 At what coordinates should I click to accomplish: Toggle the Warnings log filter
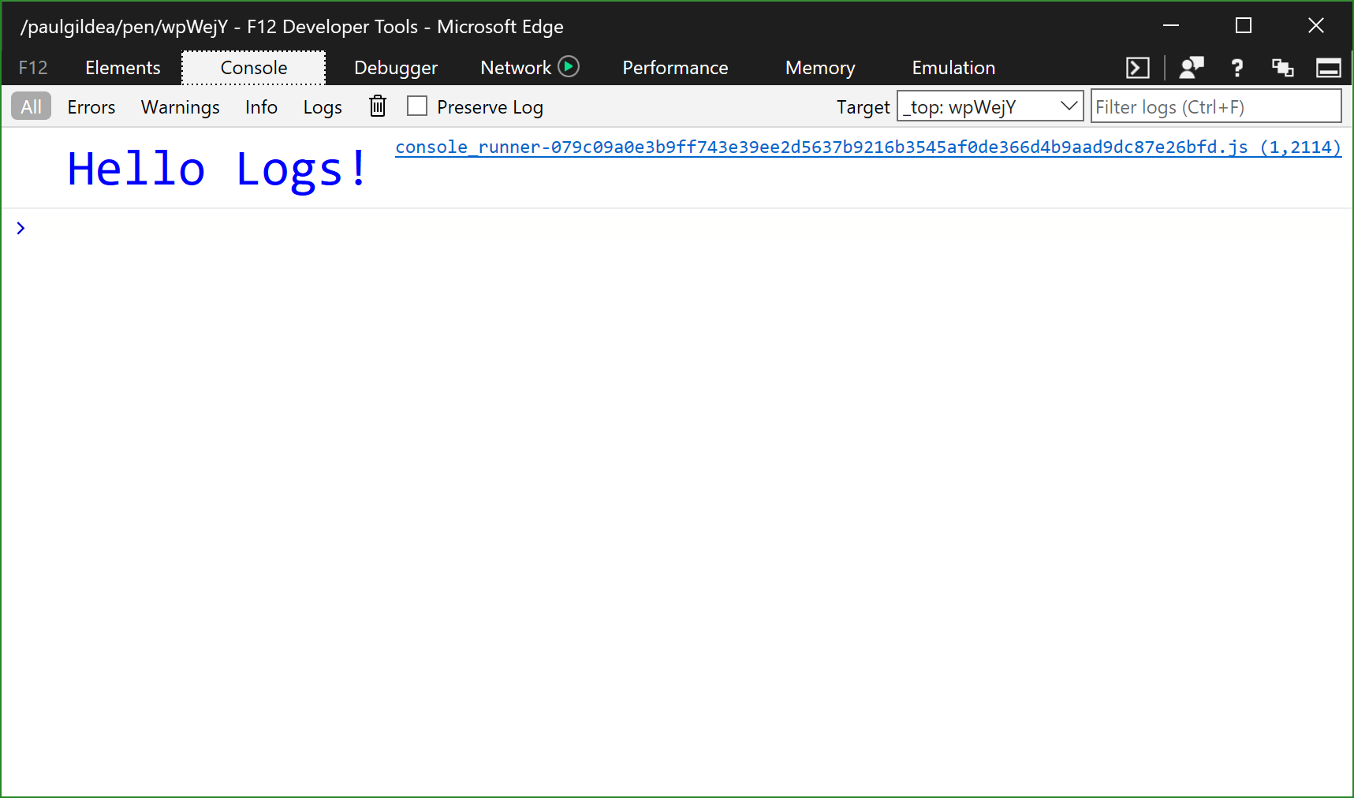tap(180, 106)
